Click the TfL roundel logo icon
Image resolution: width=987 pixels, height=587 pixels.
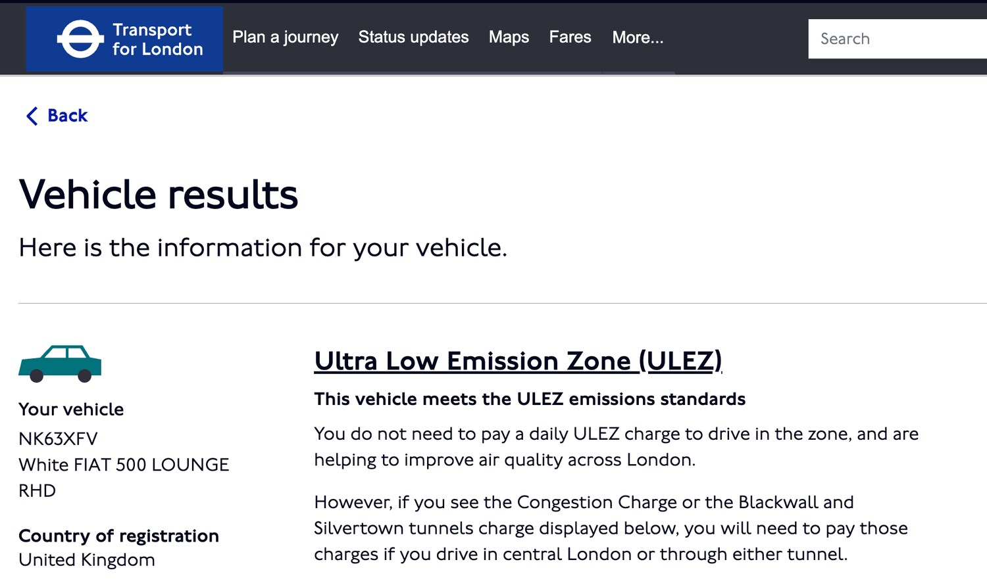pos(80,39)
